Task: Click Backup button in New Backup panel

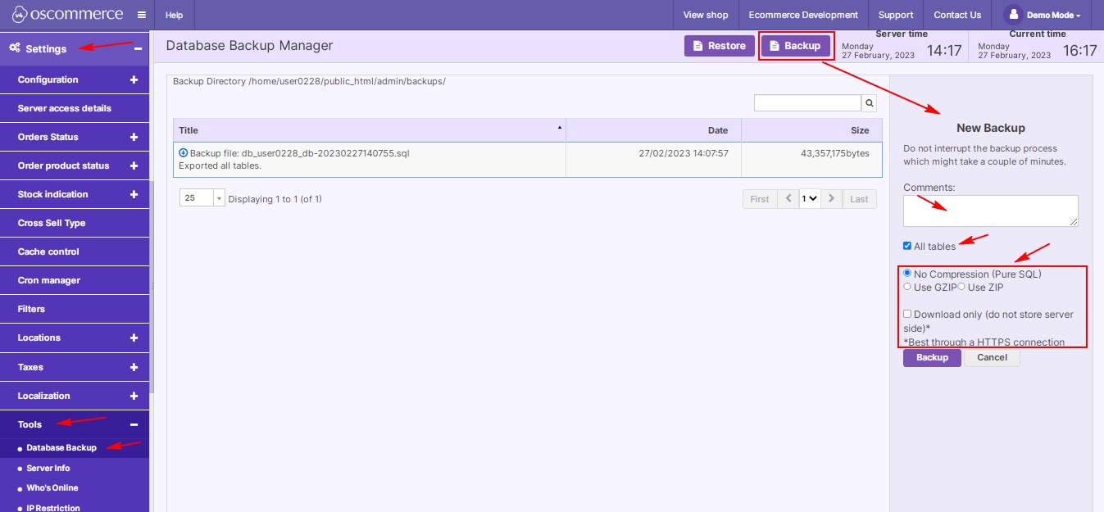Action: tap(932, 358)
